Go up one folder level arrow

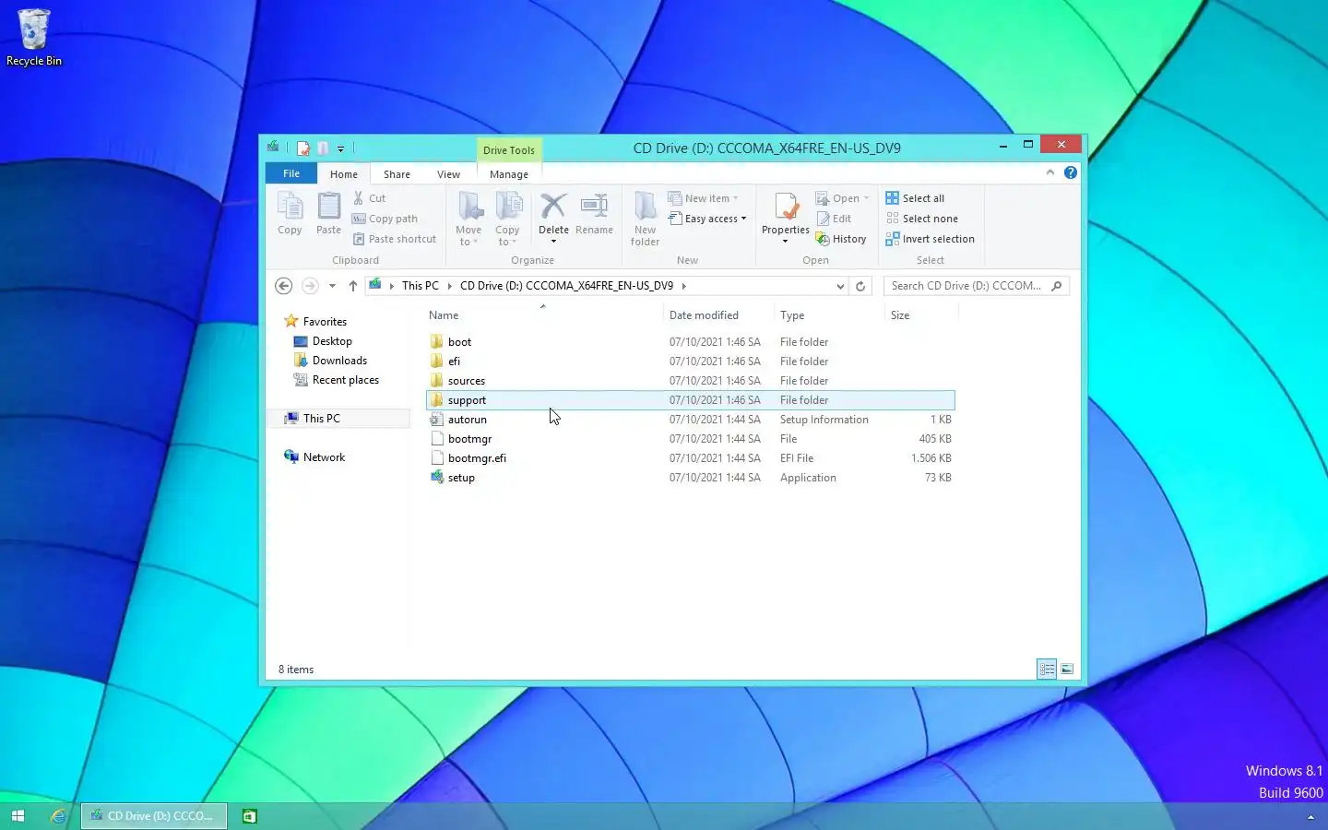click(352, 286)
